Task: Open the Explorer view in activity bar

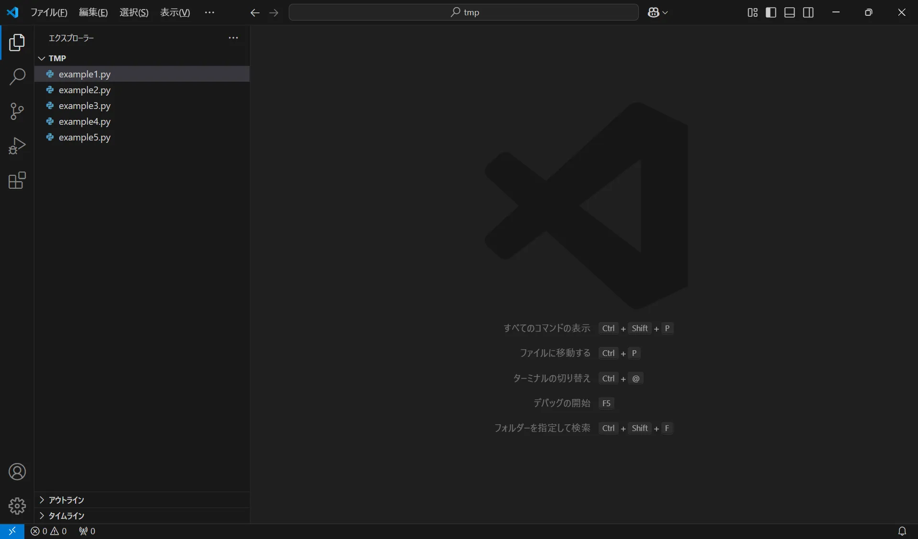Action: pos(17,43)
